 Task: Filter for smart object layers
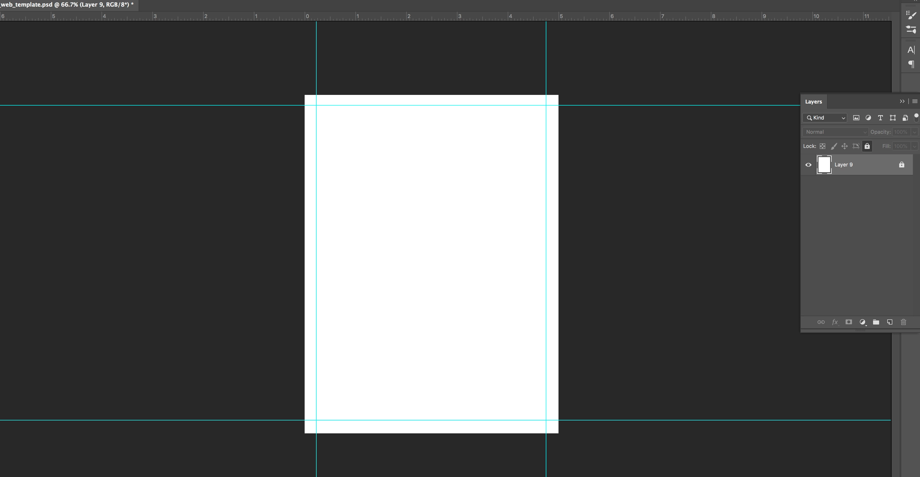pos(905,118)
